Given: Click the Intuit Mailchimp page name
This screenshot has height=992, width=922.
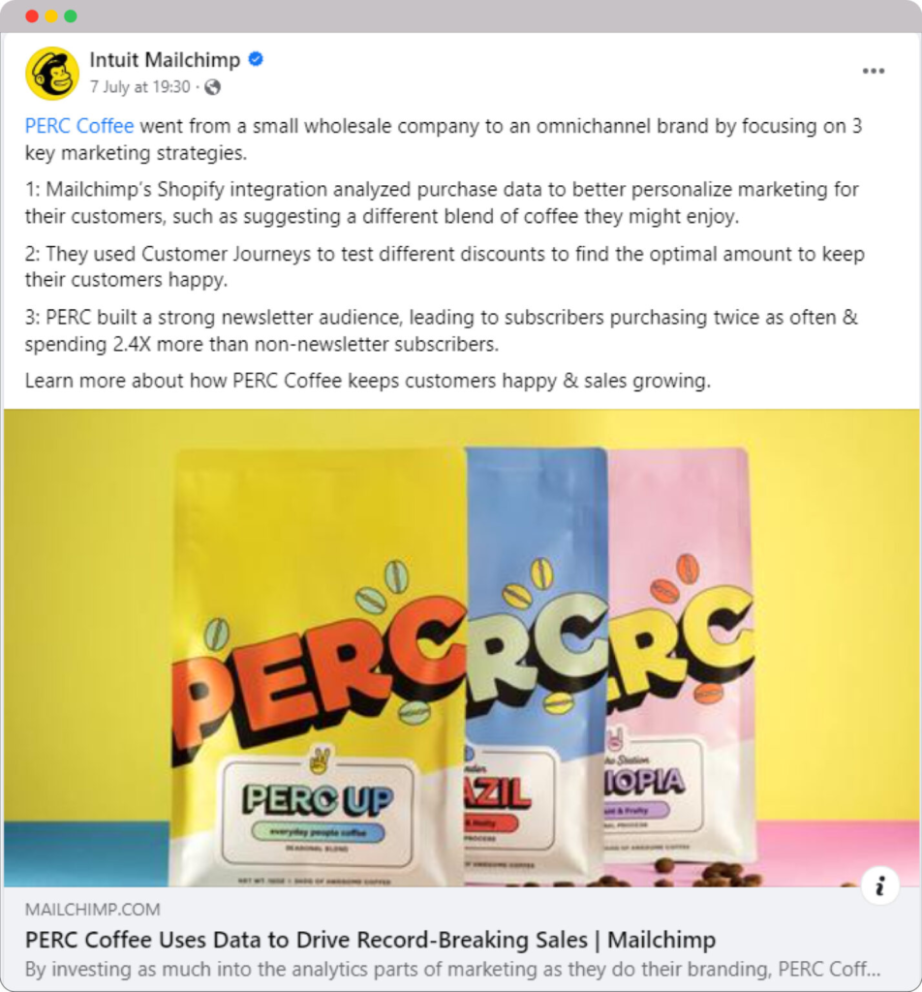Looking at the screenshot, I should coord(165,59).
